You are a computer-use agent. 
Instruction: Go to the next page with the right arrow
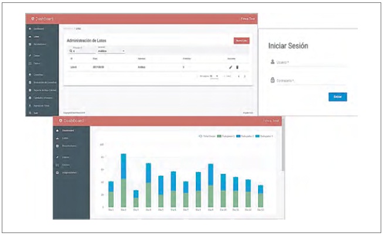[245, 76]
